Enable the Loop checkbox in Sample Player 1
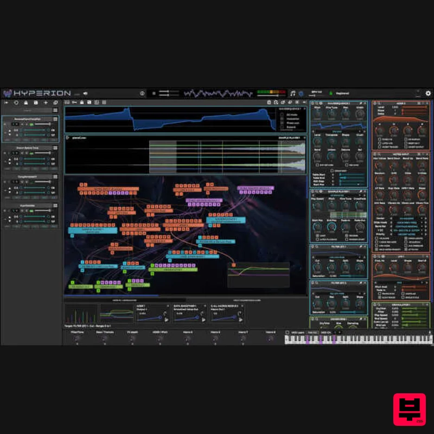The height and width of the screenshot is (434, 434). (317, 235)
